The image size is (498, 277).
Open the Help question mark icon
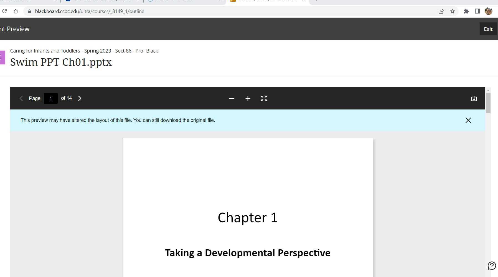tap(491, 265)
